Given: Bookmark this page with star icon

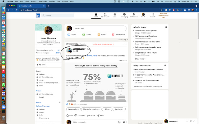Looking at the screenshot, I should point(161,10).
